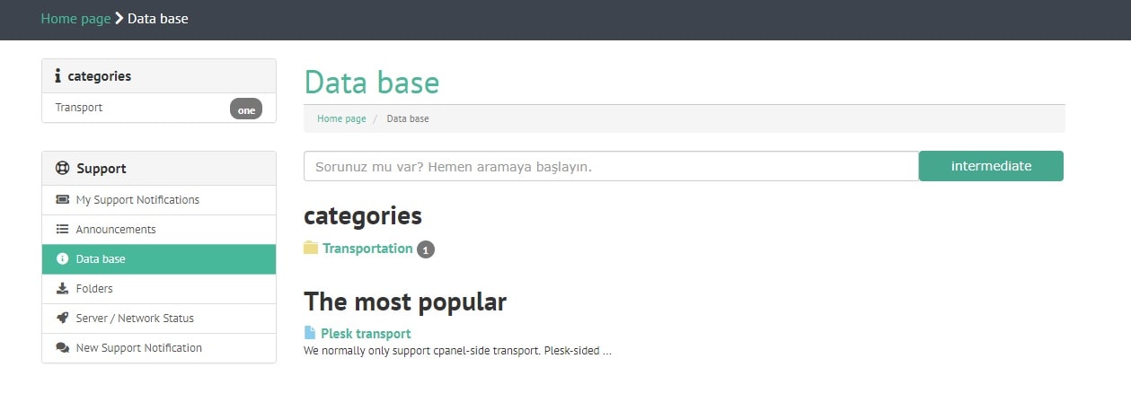The image size is (1131, 402).
Task: Click the yellow folder icon beside Transportation
Action: [x=311, y=248]
